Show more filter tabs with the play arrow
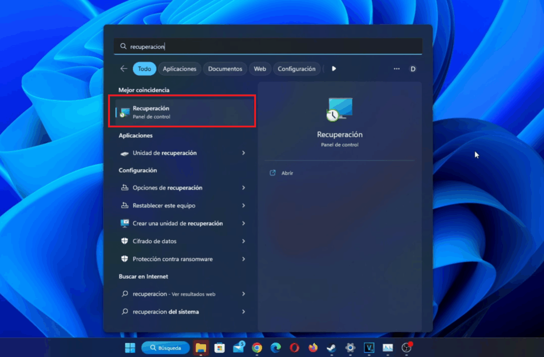Screen dimensions: 544x357 click(334, 68)
